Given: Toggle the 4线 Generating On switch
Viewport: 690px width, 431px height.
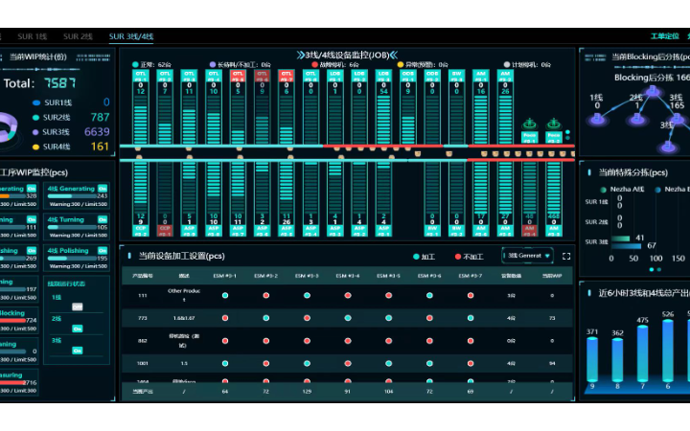Looking at the screenshot, I should tap(103, 189).
